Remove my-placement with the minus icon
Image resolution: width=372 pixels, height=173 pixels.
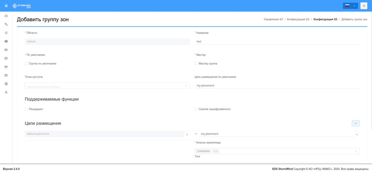(196, 134)
